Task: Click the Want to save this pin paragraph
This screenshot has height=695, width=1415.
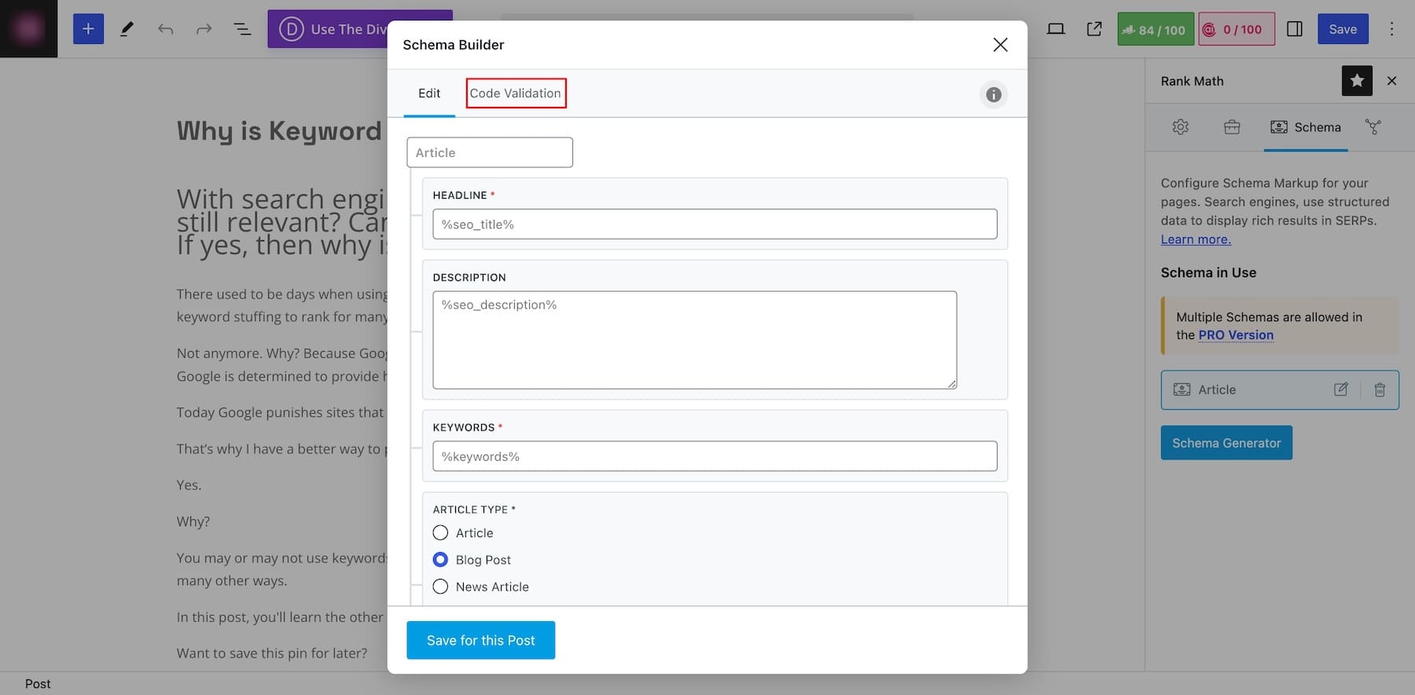Action: (272, 653)
